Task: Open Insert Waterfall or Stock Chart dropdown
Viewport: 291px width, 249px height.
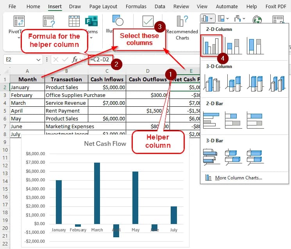Action: [239, 18]
